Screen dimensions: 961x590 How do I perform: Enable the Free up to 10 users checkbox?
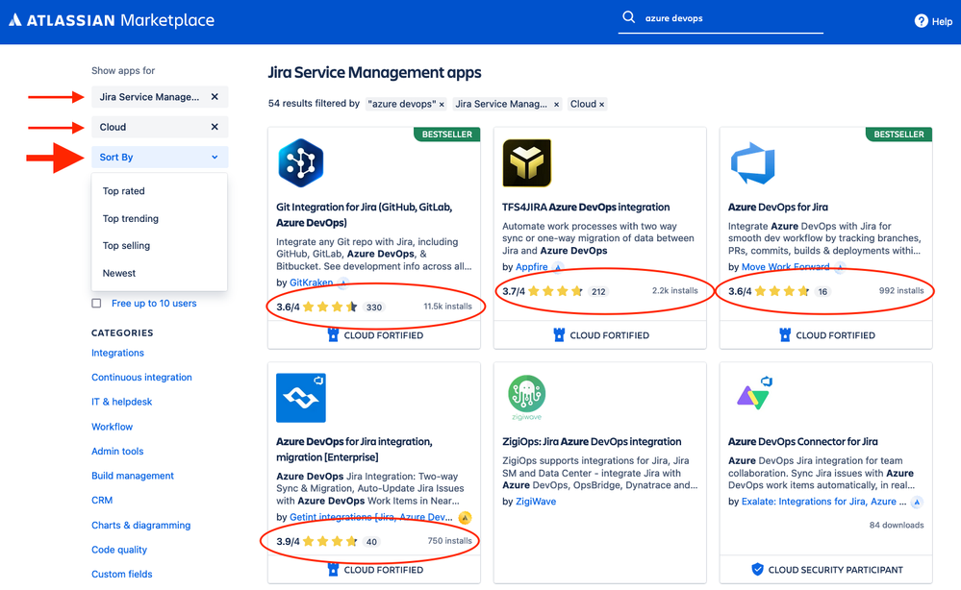[96, 304]
